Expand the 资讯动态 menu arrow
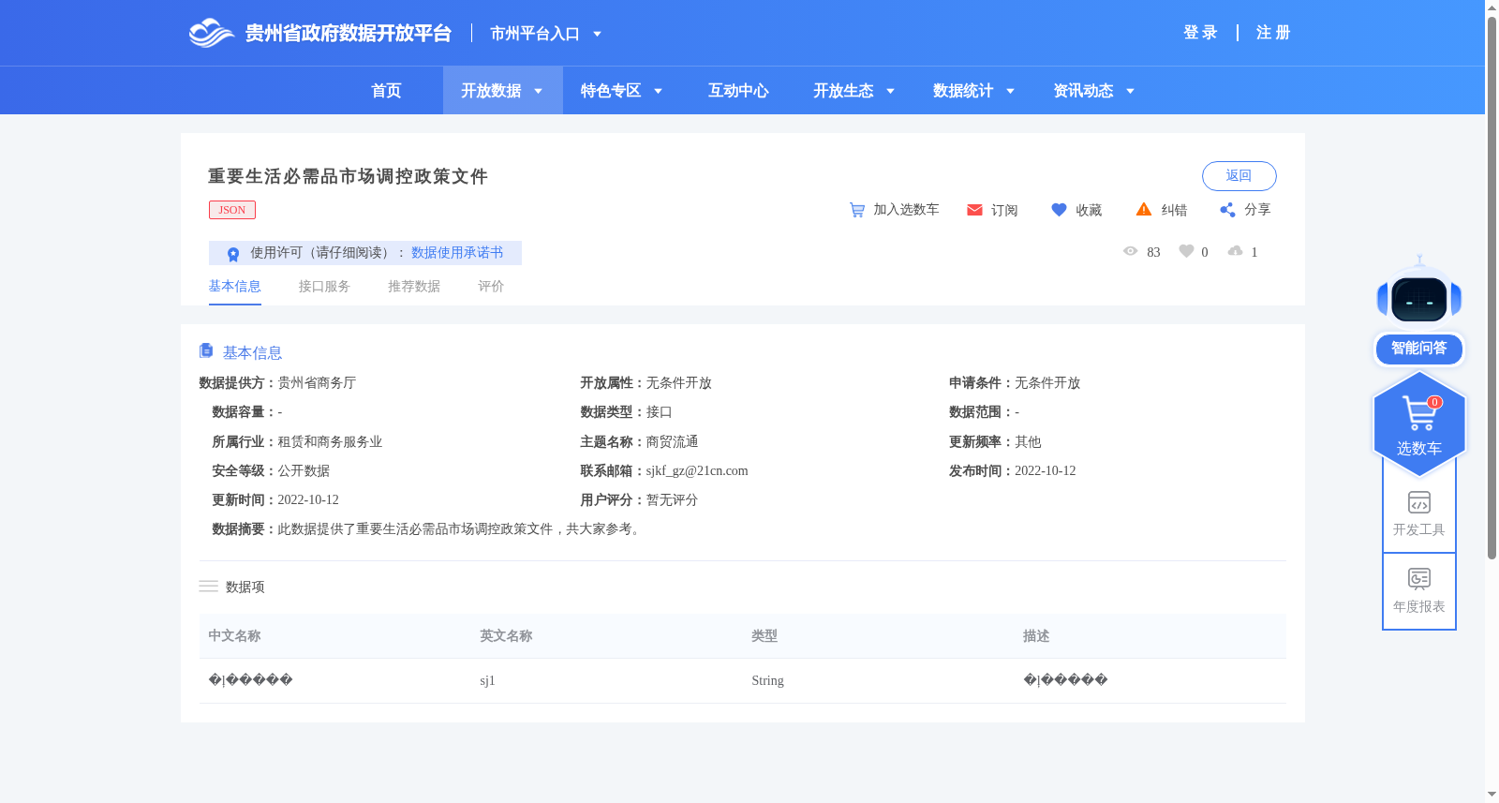The width and height of the screenshot is (1499, 803). coord(1130,91)
